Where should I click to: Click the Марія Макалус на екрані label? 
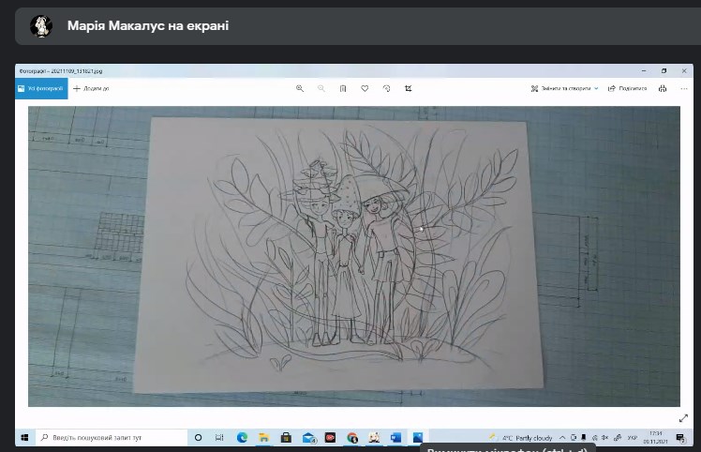(x=148, y=25)
